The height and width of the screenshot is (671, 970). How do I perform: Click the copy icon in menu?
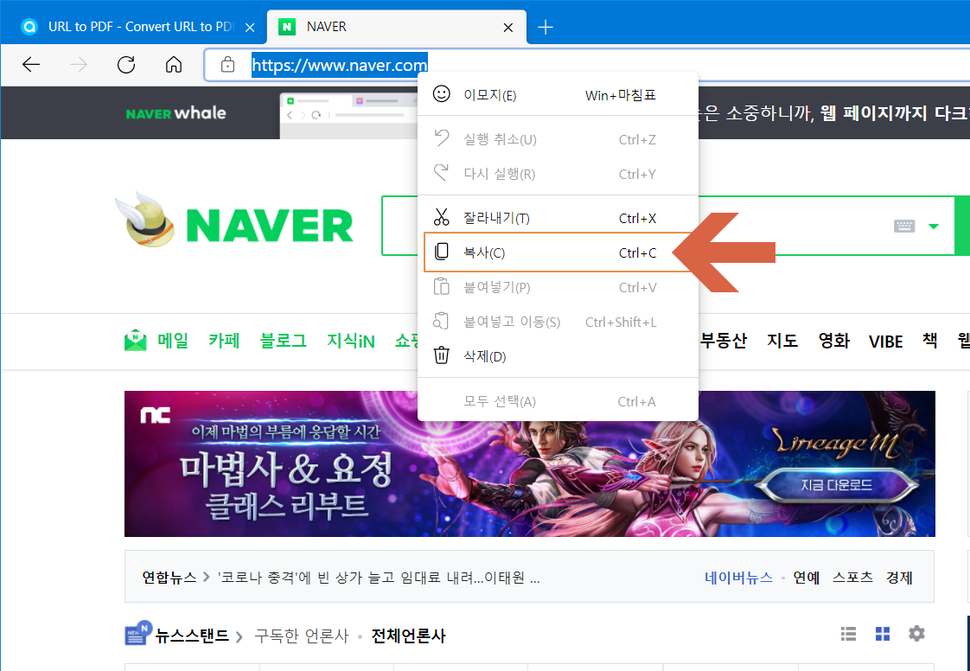[441, 252]
